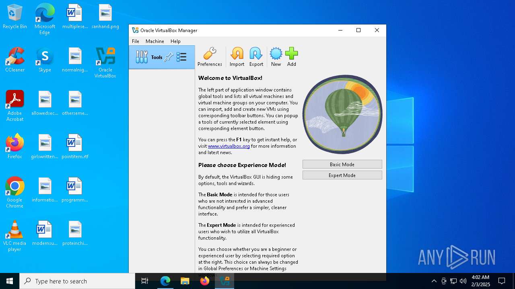
Task: Select Adobe Acrobat desktop shortcut
Action: (x=15, y=106)
